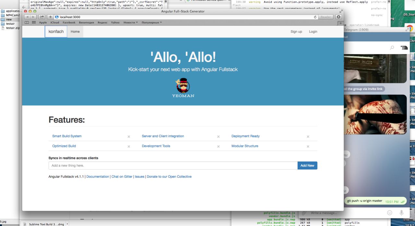Open the Sublime Text download dropdown arrow
The image size is (415, 226).
67,224
